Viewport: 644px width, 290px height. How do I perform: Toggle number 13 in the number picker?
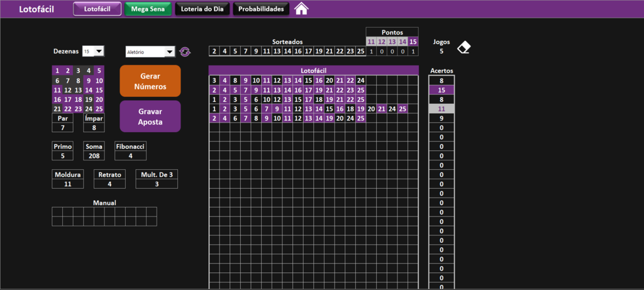78,90
